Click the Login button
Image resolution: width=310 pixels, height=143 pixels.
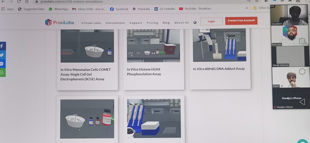pyautogui.click(x=211, y=21)
